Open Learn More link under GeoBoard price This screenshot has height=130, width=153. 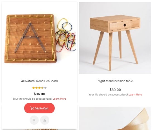pyautogui.click(x=59, y=99)
